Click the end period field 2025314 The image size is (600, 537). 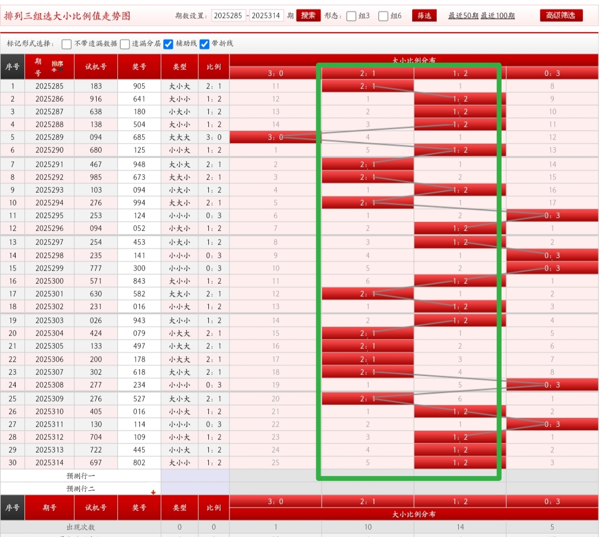[267, 16]
